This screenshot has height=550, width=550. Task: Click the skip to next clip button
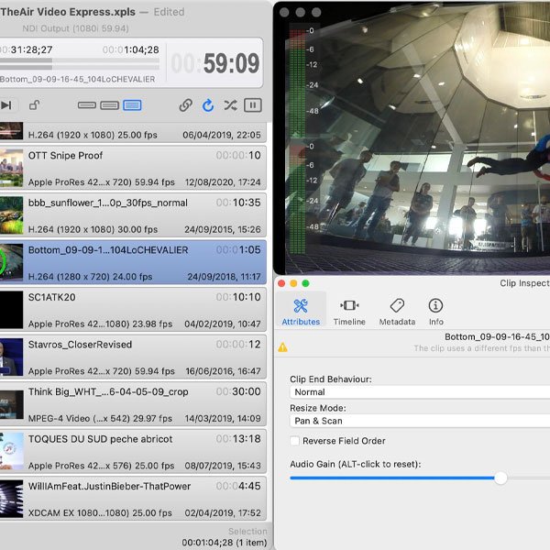pos(6,105)
